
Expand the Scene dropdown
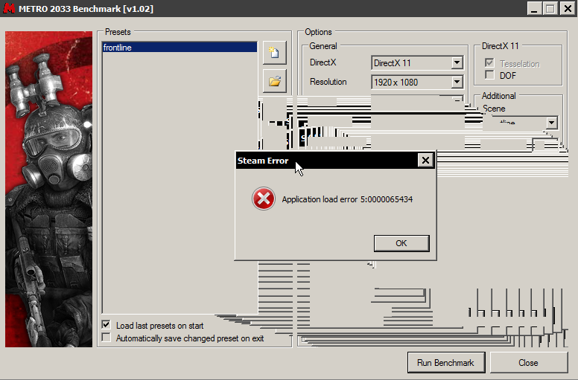coord(551,123)
